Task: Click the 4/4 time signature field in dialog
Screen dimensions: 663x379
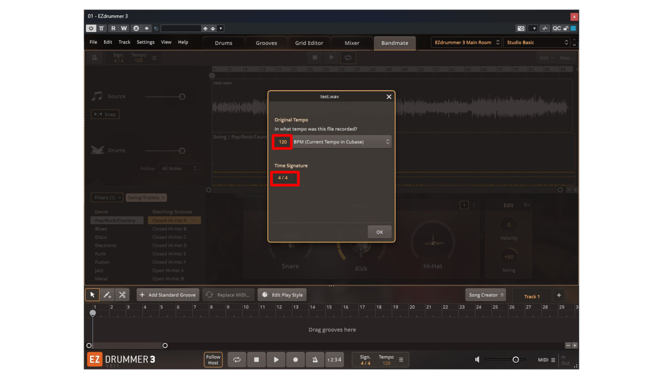Action: click(x=285, y=178)
